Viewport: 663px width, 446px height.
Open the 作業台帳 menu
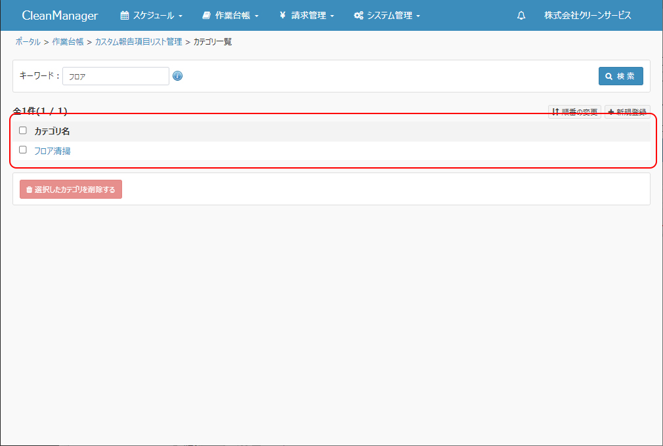(230, 16)
